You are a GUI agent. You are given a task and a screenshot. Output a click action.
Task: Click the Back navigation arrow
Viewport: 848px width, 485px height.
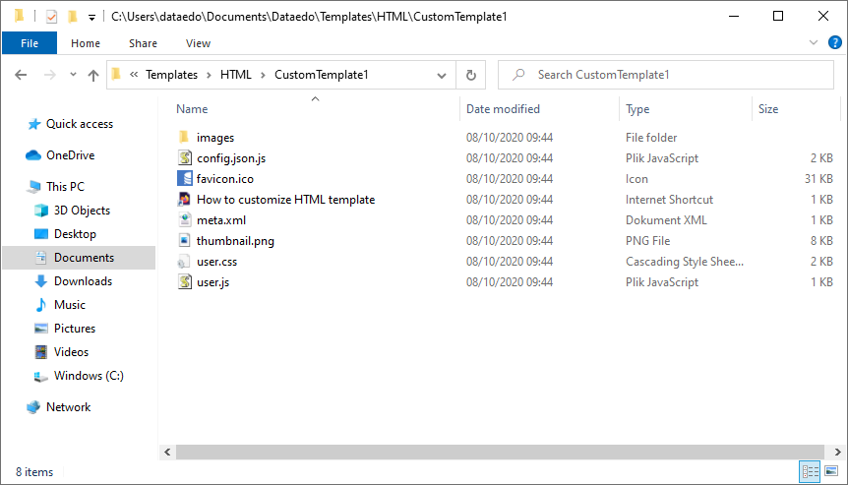(x=21, y=75)
